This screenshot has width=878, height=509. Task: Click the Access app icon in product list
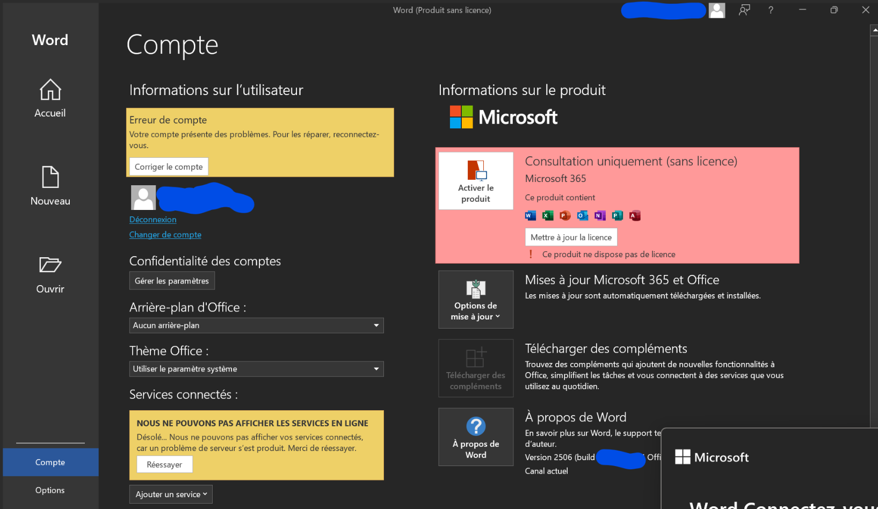click(635, 215)
